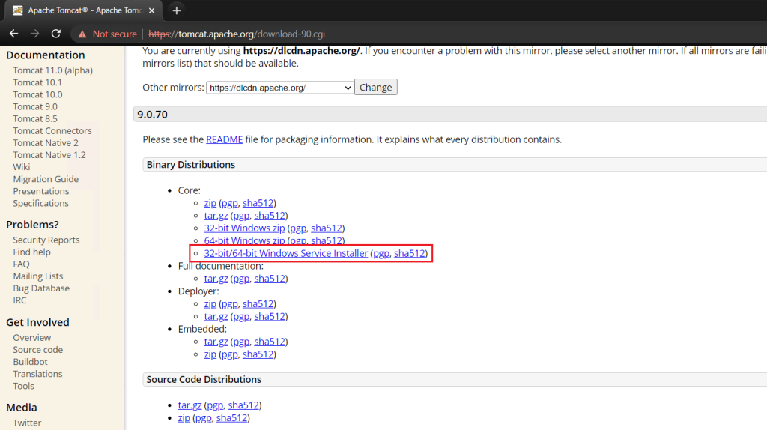This screenshot has width=767, height=430.
Task: Open the IRC link
Action: pyautogui.click(x=20, y=300)
